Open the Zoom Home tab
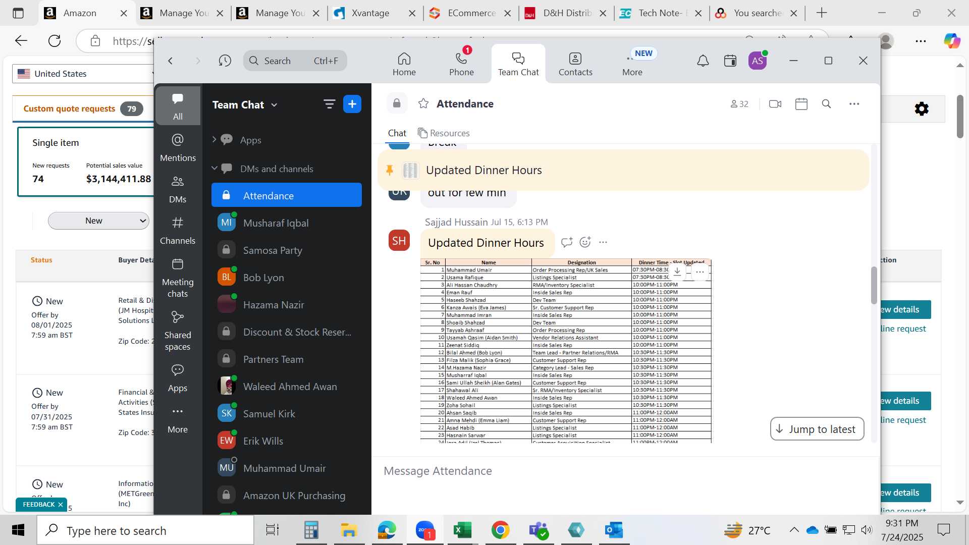 click(404, 64)
